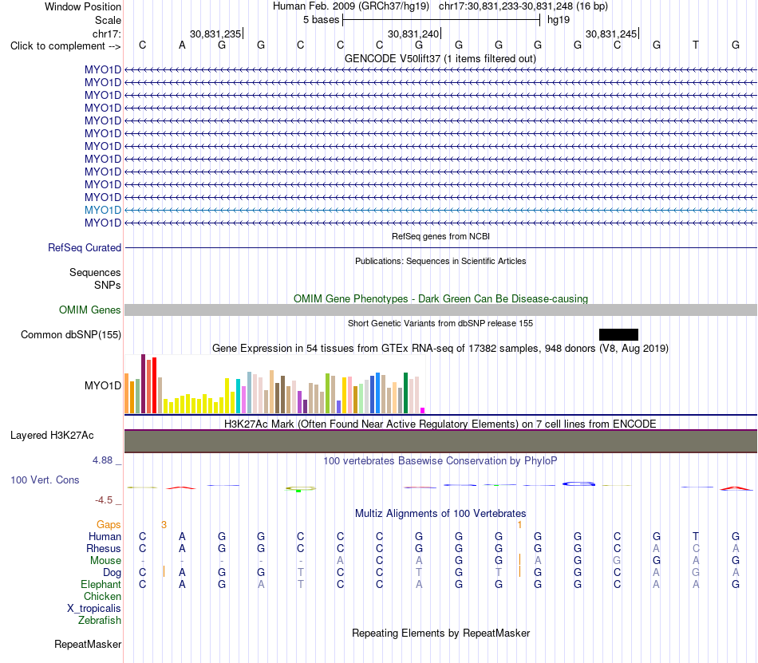Viewport: 758px width, 663px height.
Task: Click the 'hg19' text beside scale bar
Action: pos(559,20)
